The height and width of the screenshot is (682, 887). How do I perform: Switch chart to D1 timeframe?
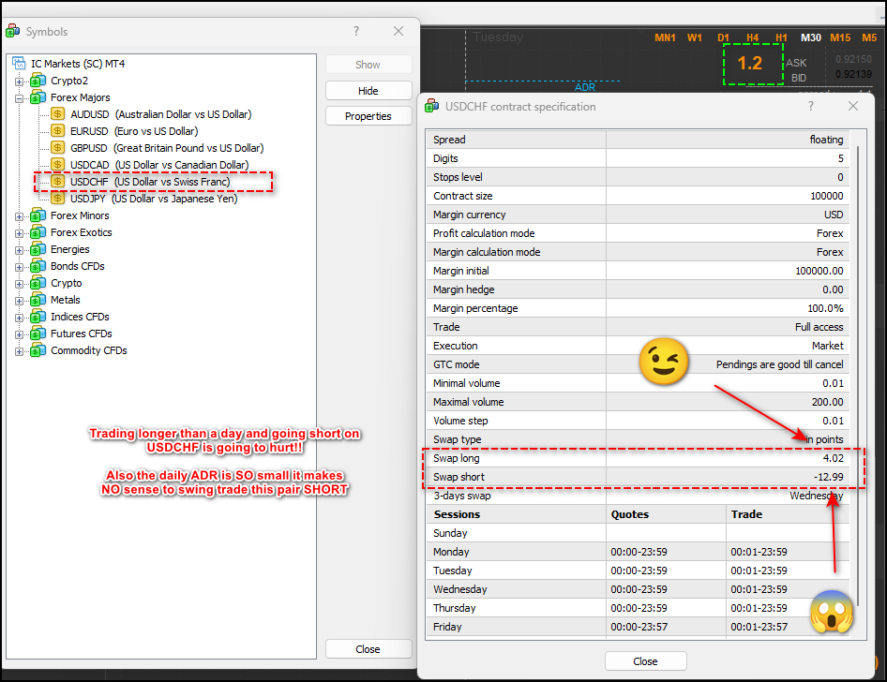pos(724,37)
